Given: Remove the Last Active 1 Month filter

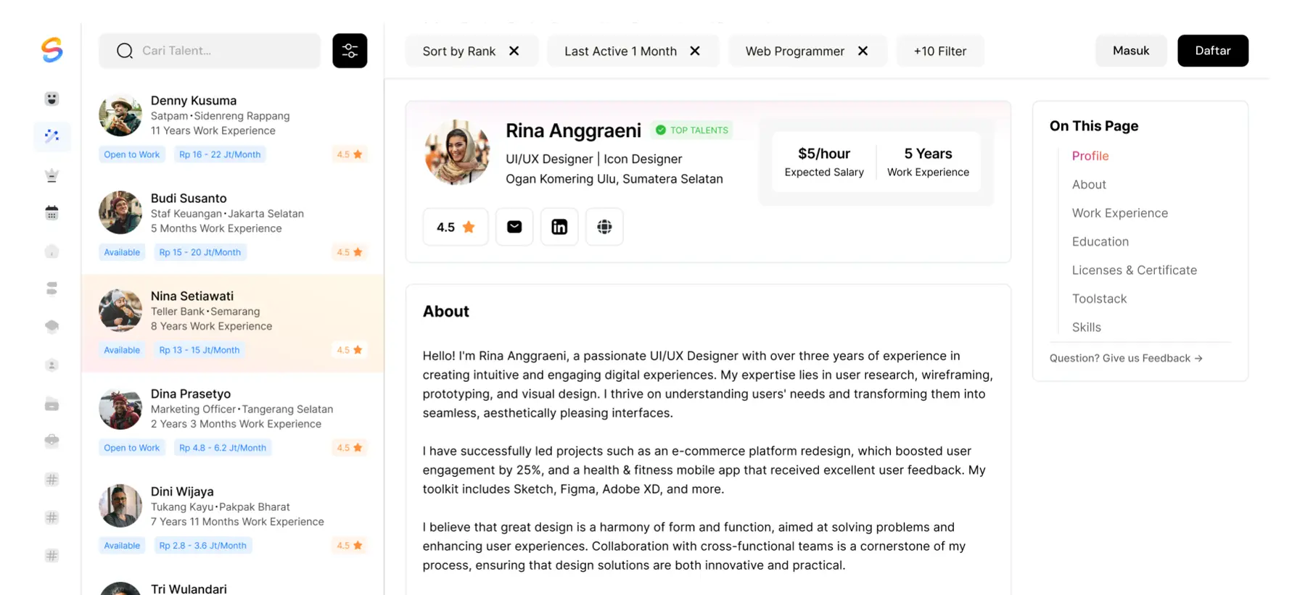Looking at the screenshot, I should point(695,51).
